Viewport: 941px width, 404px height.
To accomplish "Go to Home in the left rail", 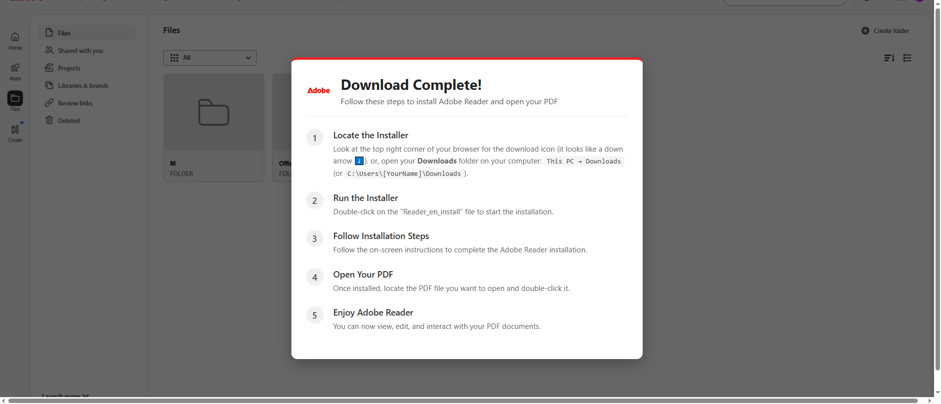I will coord(15,41).
